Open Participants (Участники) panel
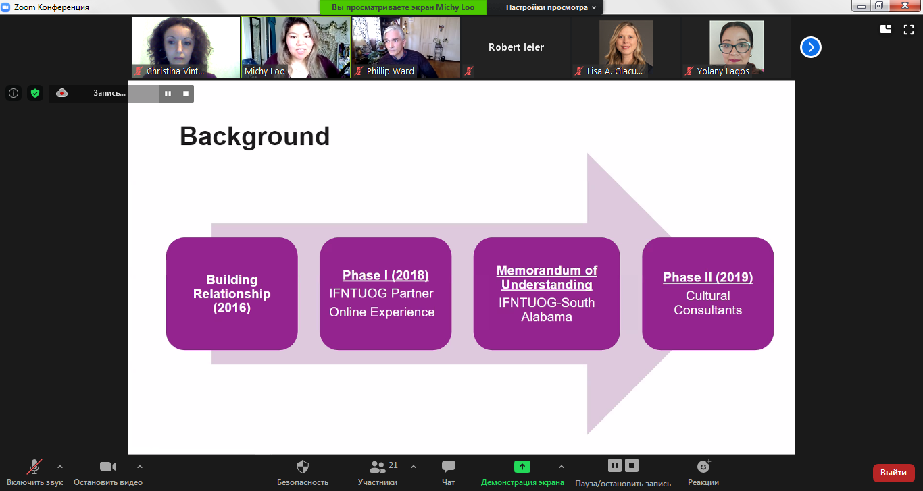Image resolution: width=923 pixels, height=491 pixels. coord(378,467)
